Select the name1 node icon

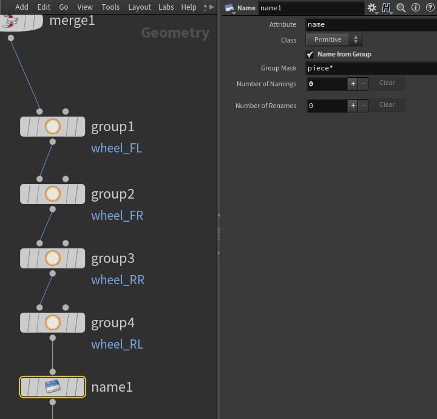click(53, 387)
